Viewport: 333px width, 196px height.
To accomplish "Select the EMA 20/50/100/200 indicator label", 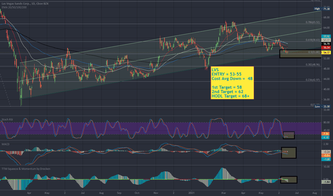I will click(x=14, y=7).
